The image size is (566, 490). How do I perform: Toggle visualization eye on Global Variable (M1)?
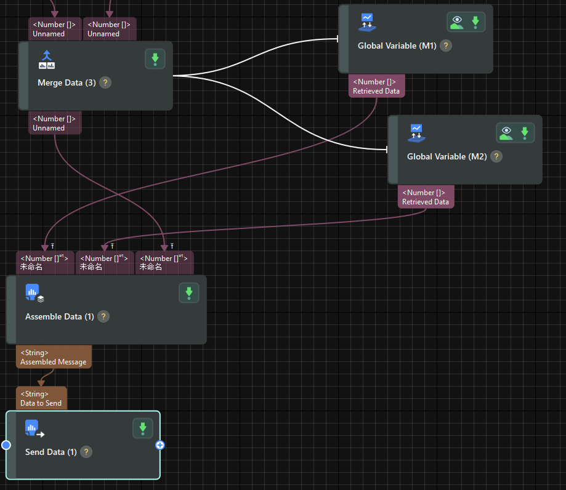[457, 22]
